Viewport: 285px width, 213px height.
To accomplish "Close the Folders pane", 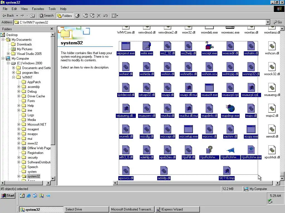I will (x=51, y=29).
